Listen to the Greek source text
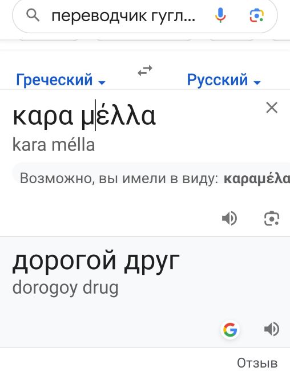This screenshot has height=375, width=290. click(x=229, y=218)
